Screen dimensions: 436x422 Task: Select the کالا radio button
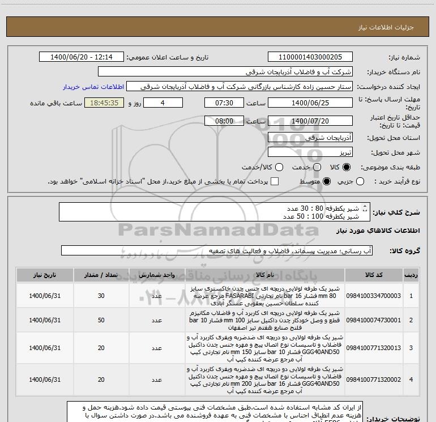347,167
